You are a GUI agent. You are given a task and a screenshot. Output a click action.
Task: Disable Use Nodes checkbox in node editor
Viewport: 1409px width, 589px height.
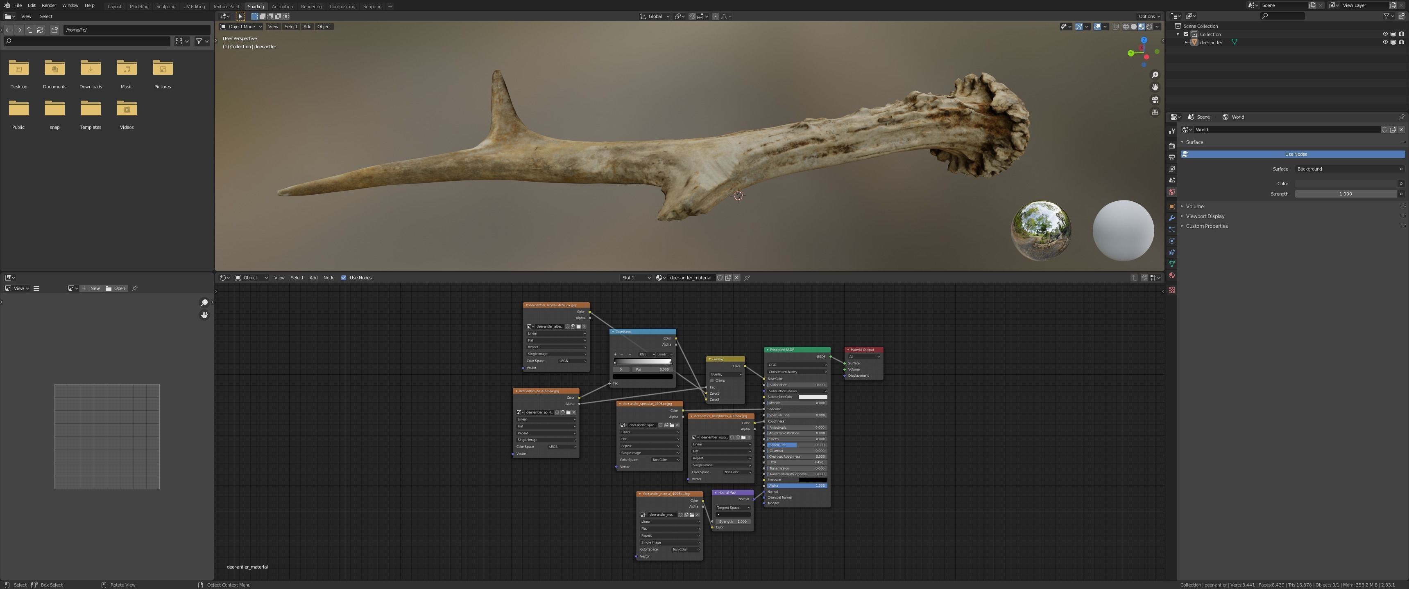pos(344,278)
